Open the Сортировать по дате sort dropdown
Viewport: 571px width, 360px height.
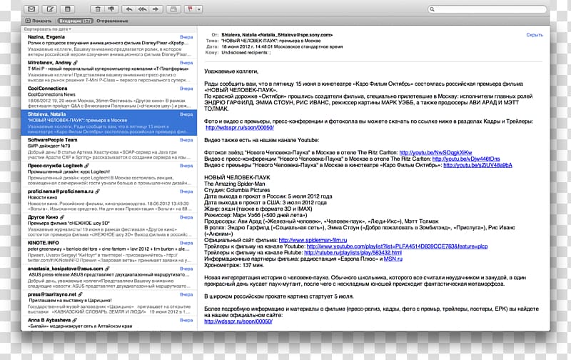tap(47, 29)
